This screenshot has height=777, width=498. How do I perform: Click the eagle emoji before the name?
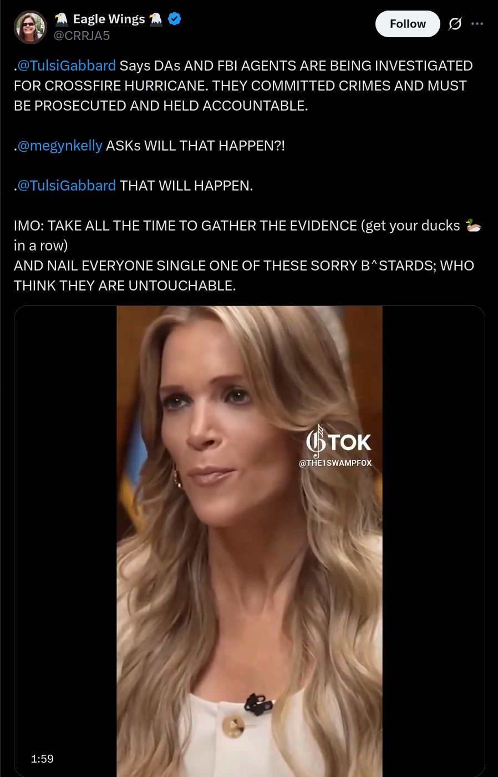62,19
